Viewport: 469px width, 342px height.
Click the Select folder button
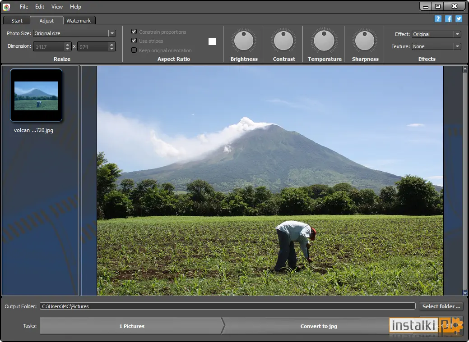click(x=441, y=306)
